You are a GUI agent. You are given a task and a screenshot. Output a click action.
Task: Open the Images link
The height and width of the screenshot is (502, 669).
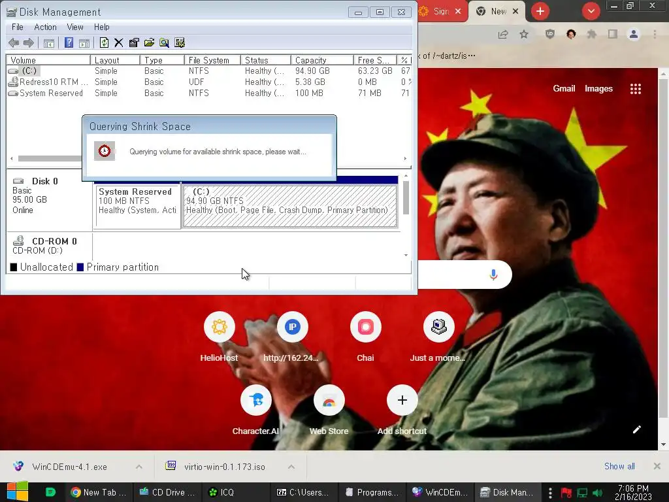pyautogui.click(x=598, y=89)
